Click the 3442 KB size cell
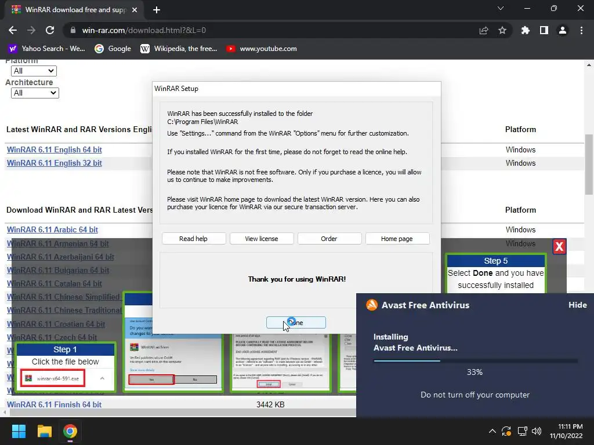Image resolution: width=594 pixels, height=445 pixels. click(270, 404)
